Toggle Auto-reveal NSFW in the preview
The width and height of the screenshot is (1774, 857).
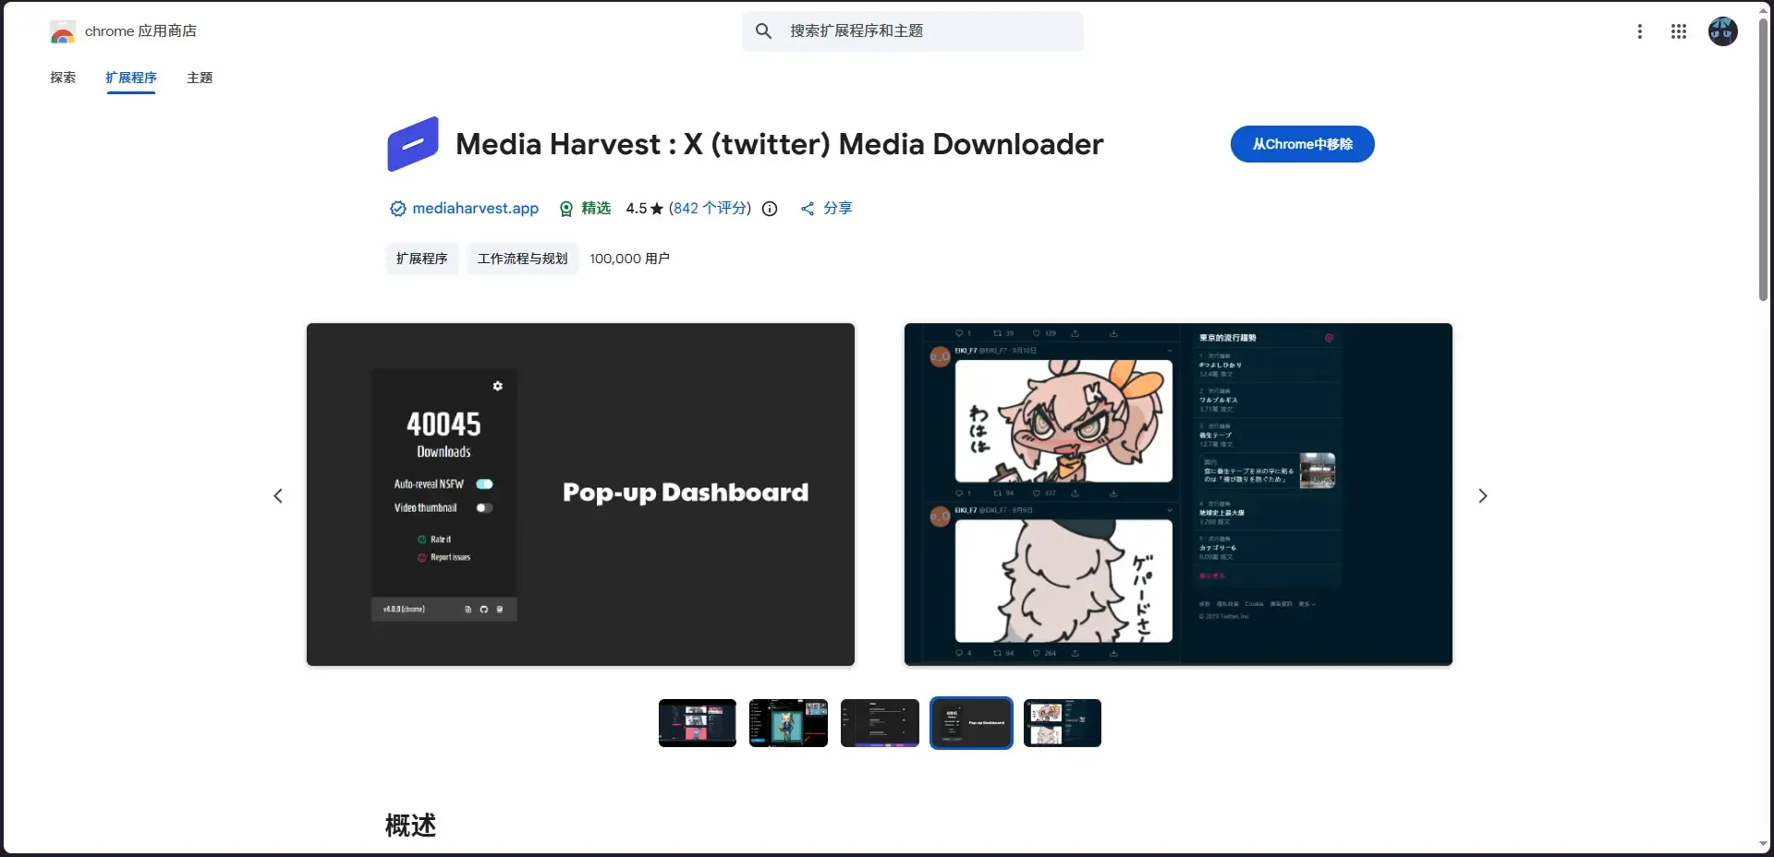(484, 484)
